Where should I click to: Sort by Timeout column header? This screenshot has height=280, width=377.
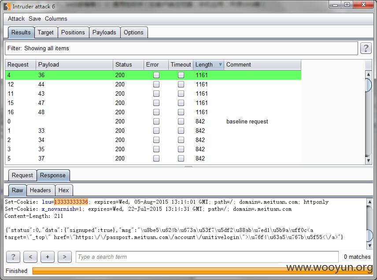[181, 64]
